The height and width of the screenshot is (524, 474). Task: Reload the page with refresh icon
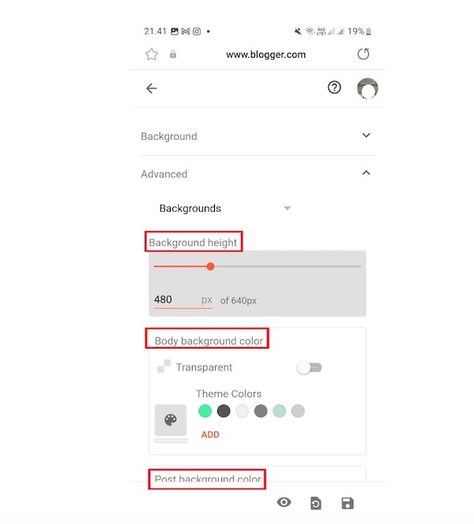click(x=363, y=54)
